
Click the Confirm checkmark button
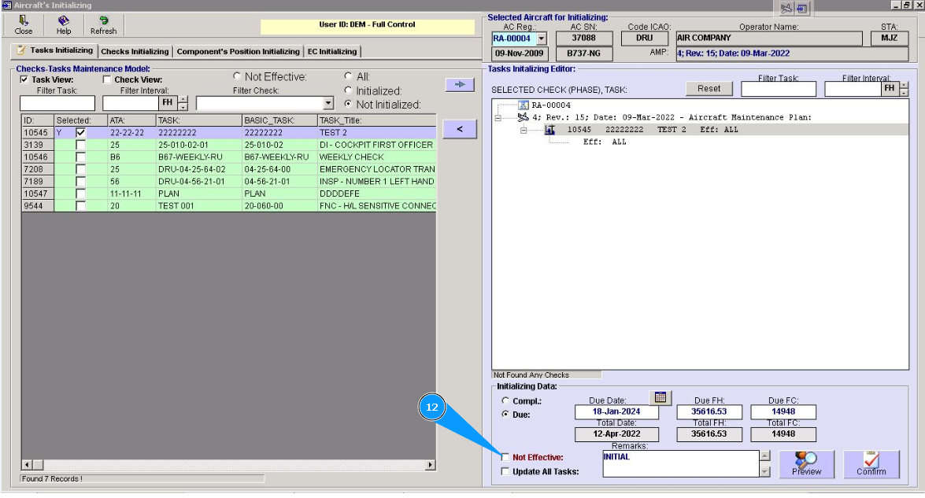pyautogui.click(x=871, y=464)
